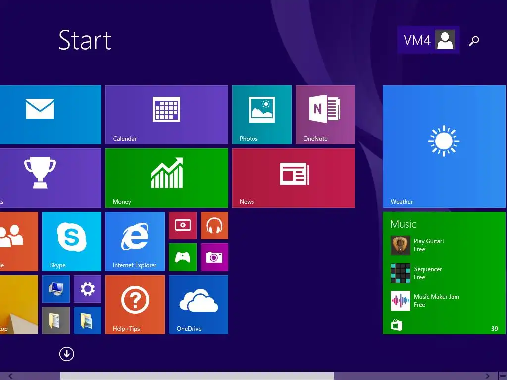Click the Music heading in the Store tile
Image resolution: width=507 pixels, height=380 pixels.
(x=403, y=224)
